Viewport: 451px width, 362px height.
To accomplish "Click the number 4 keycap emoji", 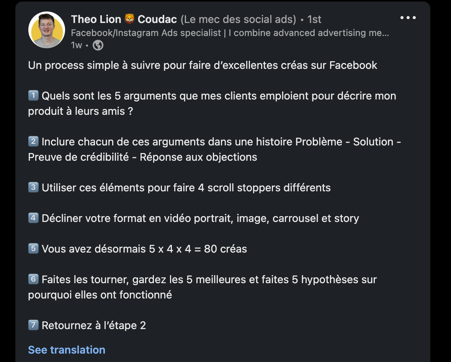I will tap(33, 218).
